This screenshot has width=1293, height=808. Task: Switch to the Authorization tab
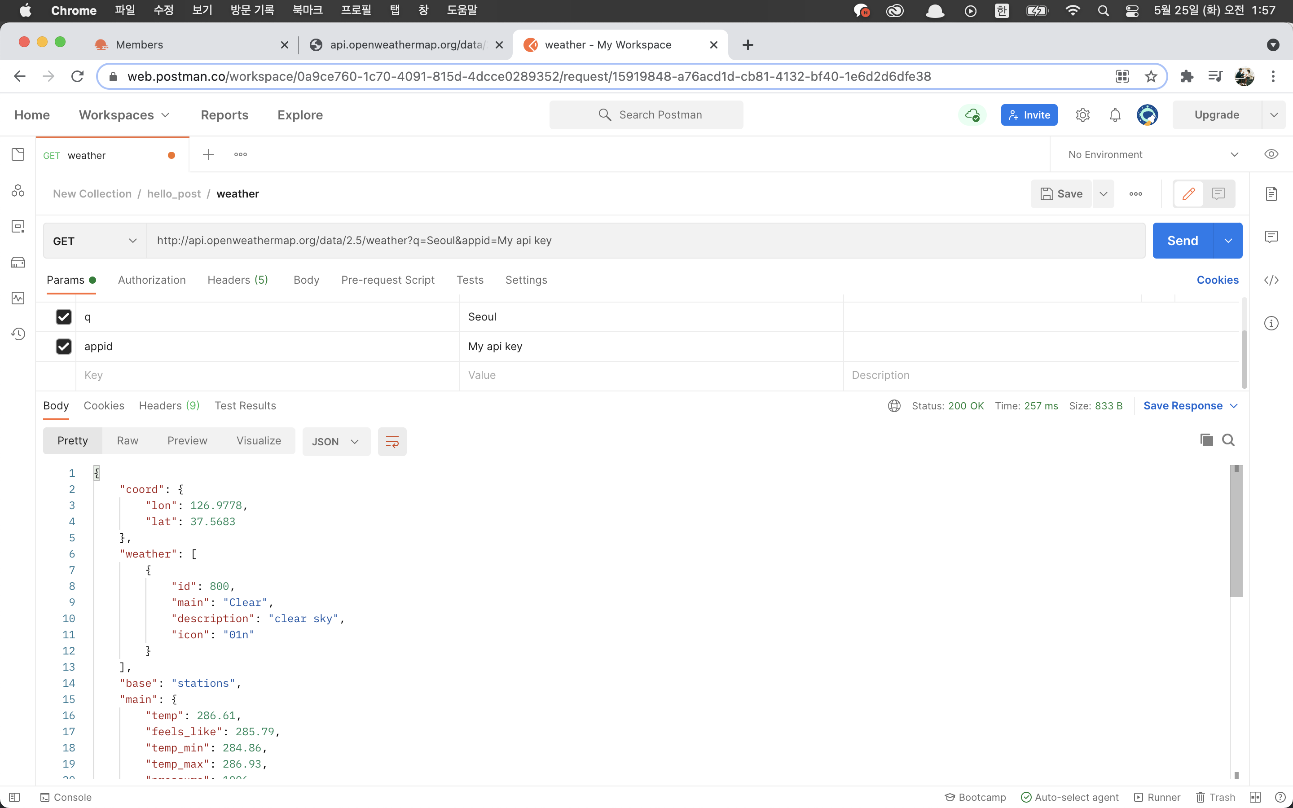click(x=152, y=280)
